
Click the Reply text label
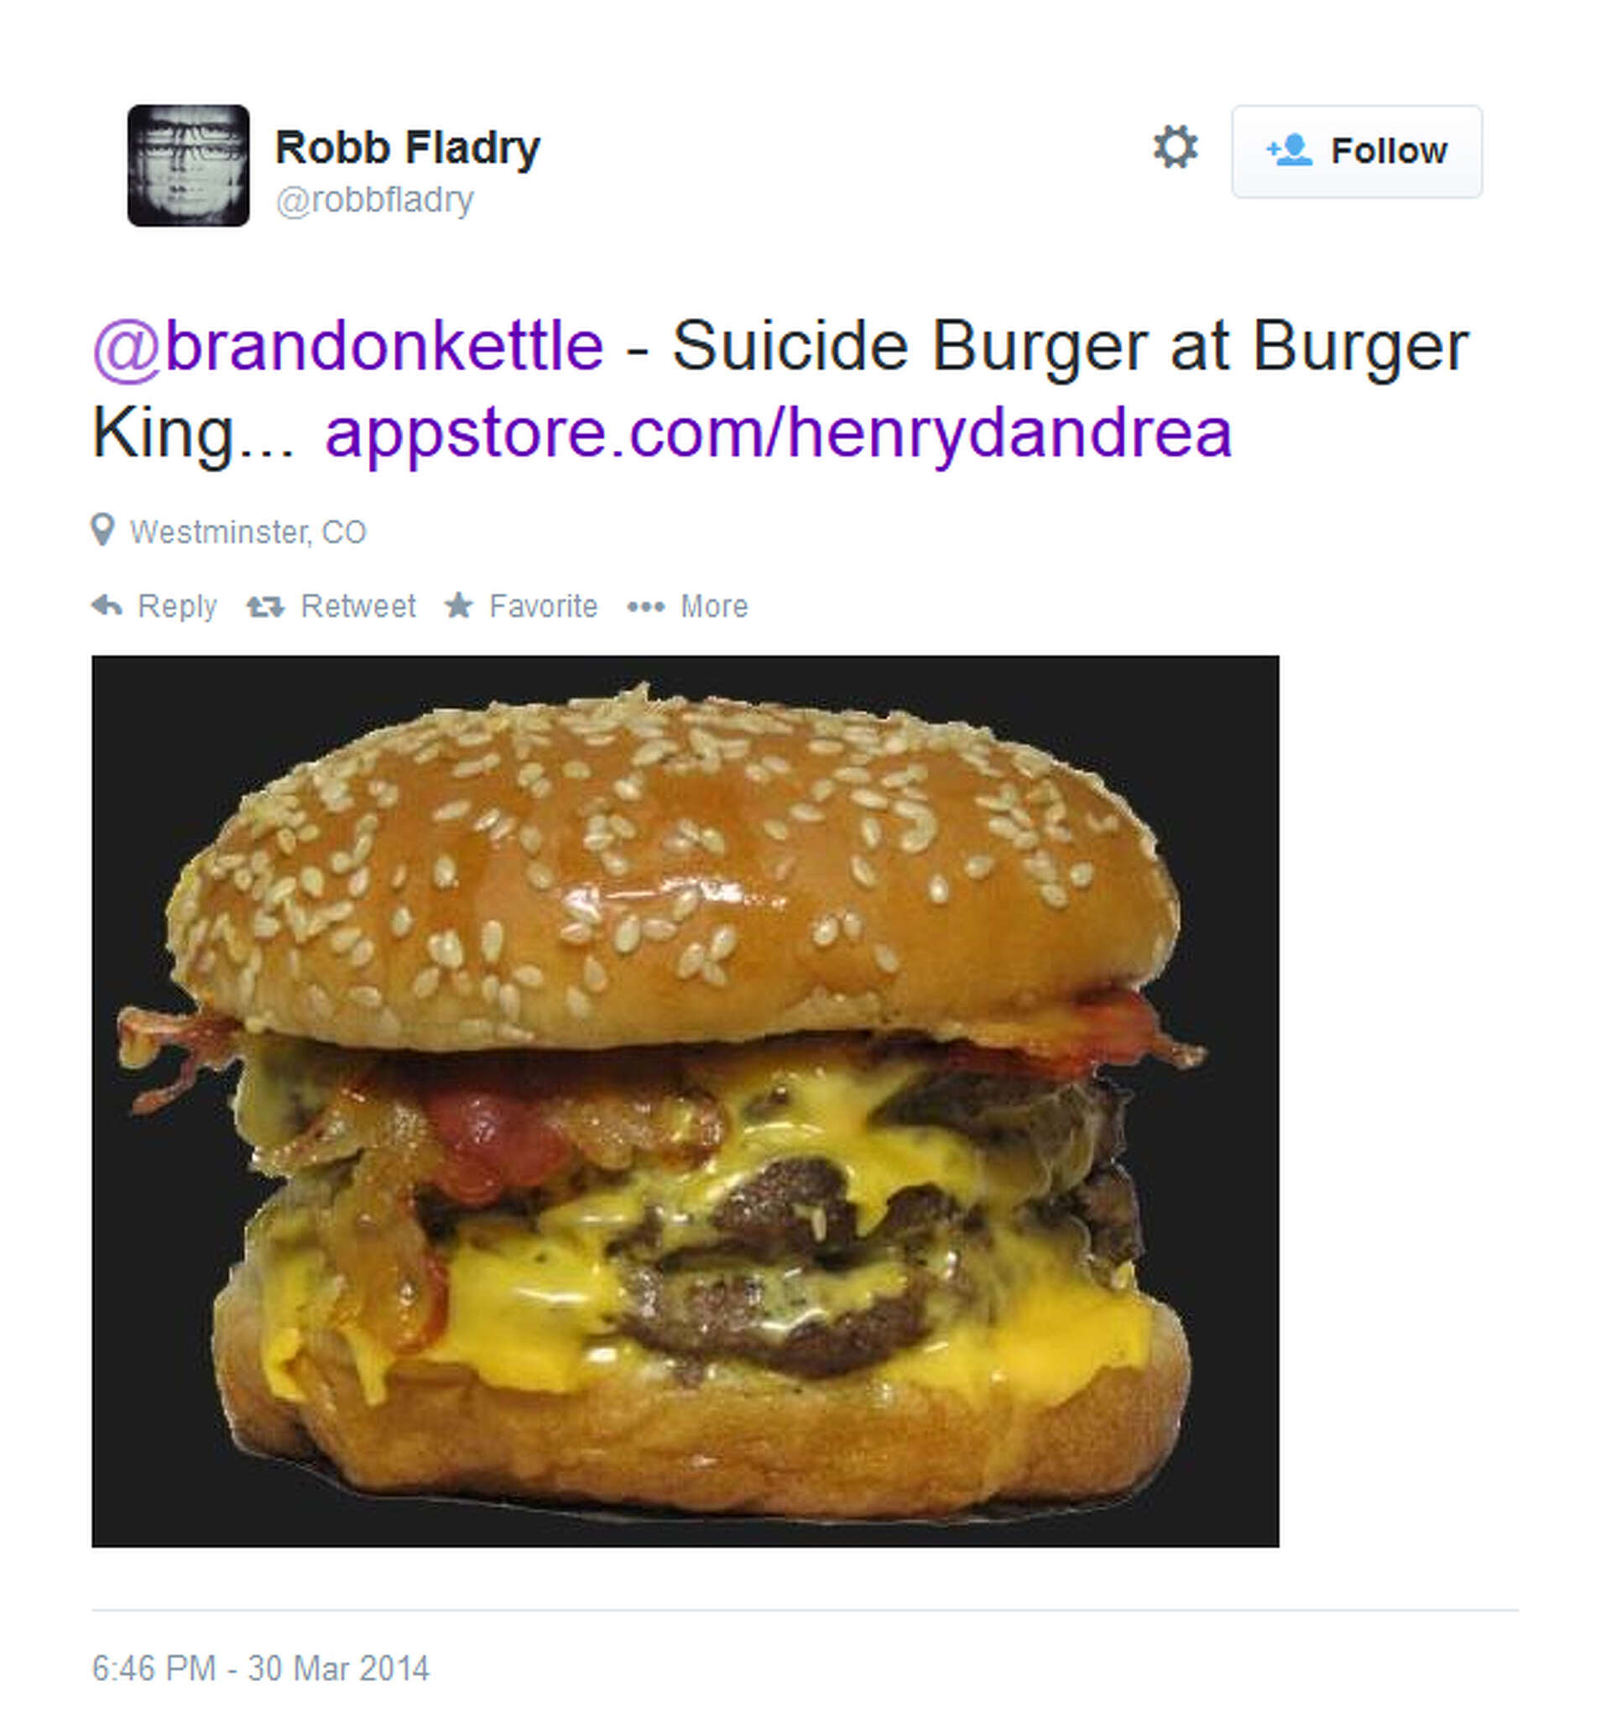click(177, 606)
